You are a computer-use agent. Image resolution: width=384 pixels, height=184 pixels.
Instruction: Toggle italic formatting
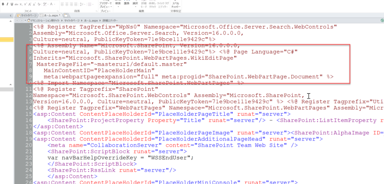[x=7, y=4]
